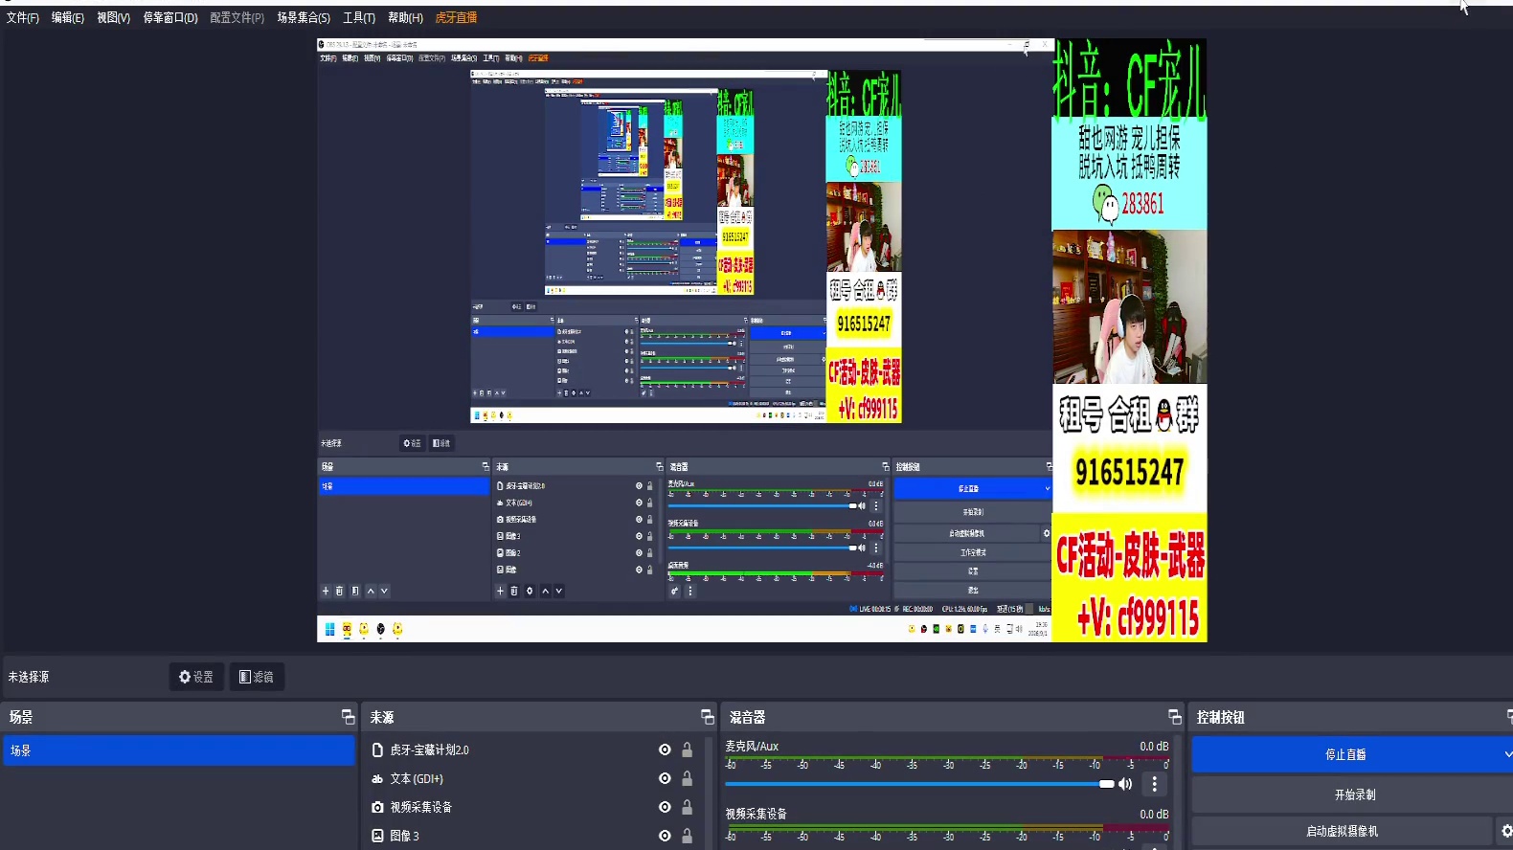This screenshot has height=850, width=1513.
Task: Click the 麦克风/Aux label in the mixer
Action: click(x=752, y=747)
